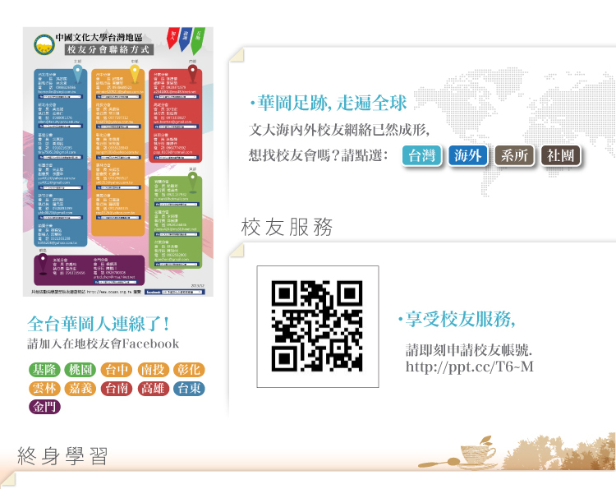Click the 文大海內外校友網絡已然成形 text
616x489 pixels.
pyautogui.click(x=339, y=129)
